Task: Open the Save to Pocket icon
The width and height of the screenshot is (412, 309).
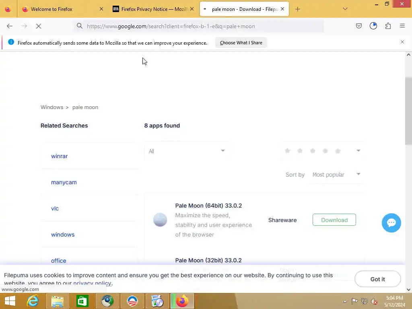Action: pos(358,26)
